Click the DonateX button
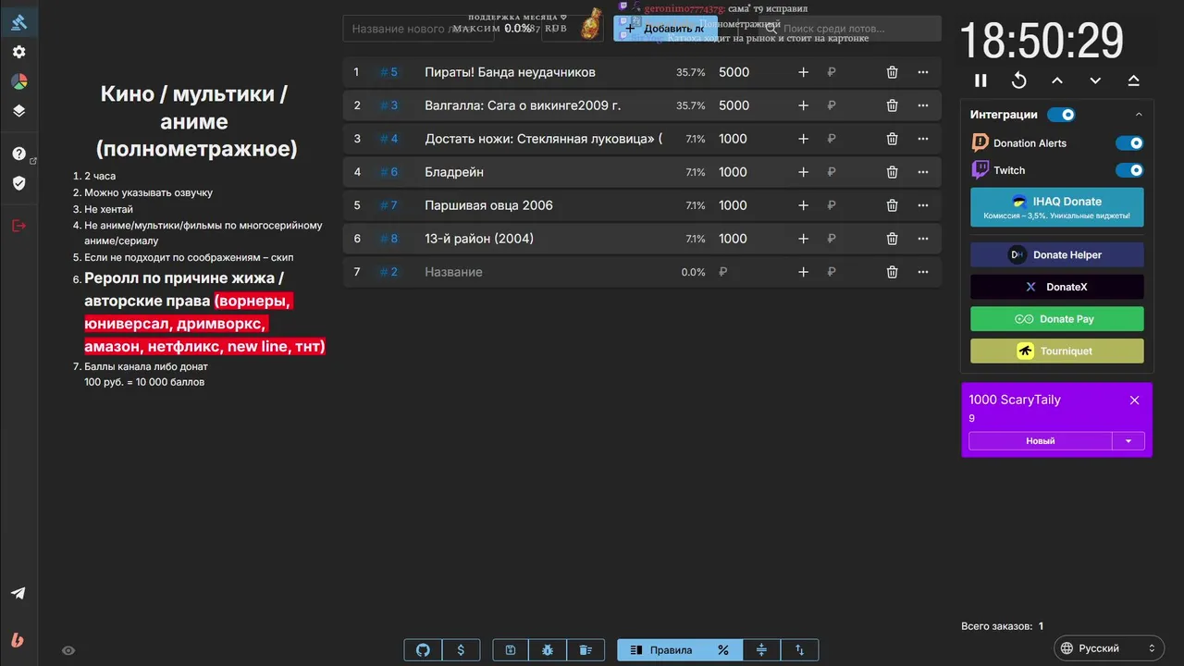1184x666 pixels. pyautogui.click(x=1057, y=287)
